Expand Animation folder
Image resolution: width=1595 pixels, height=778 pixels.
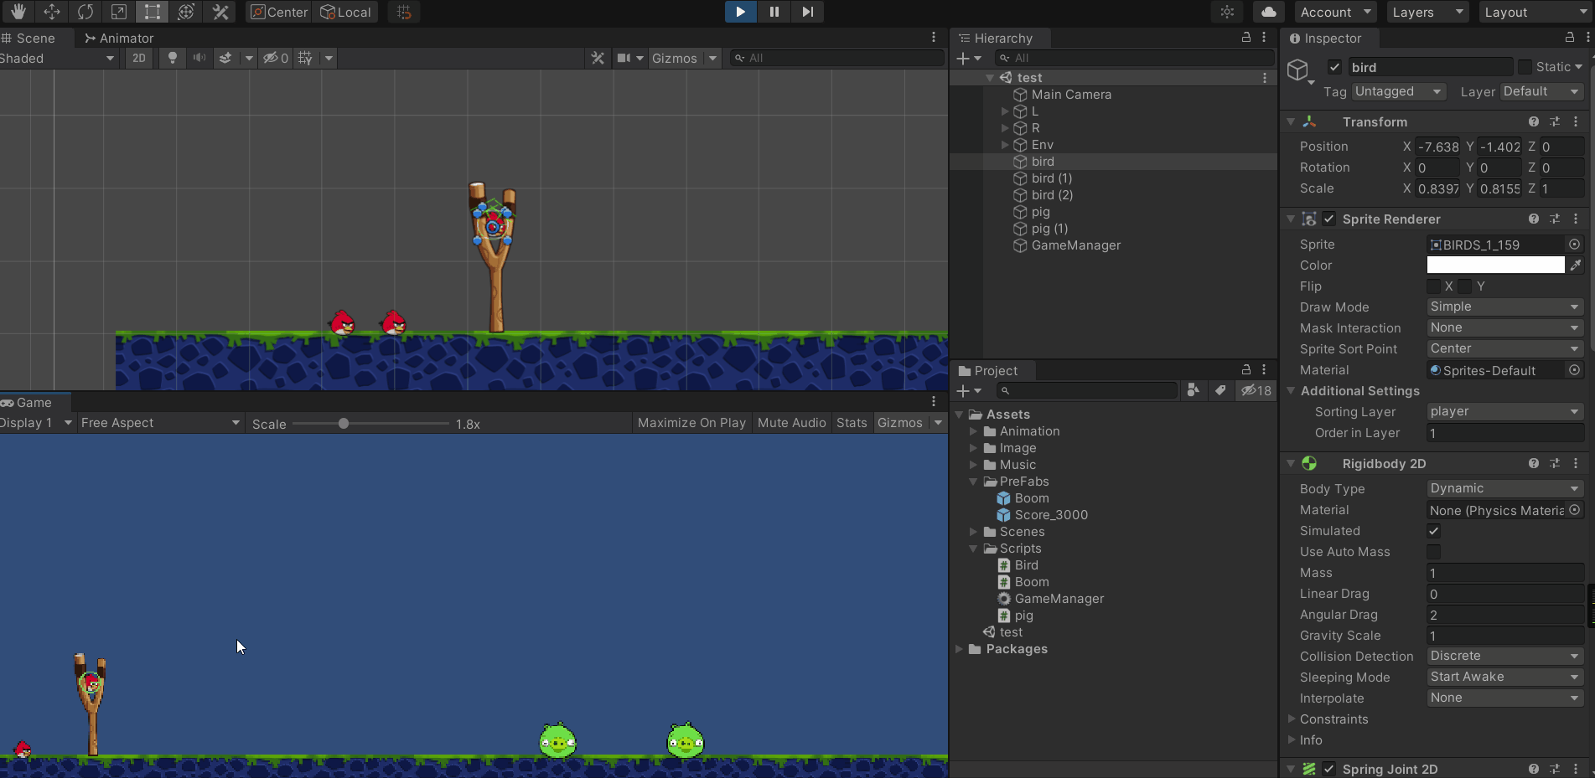pos(973,431)
